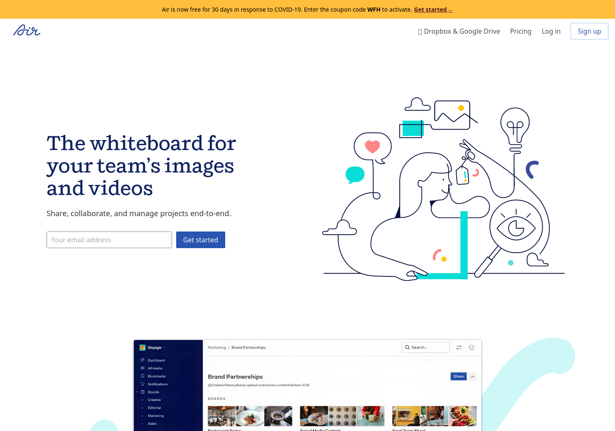Image resolution: width=615 pixels, height=431 pixels.
Task: Click the Sign up button
Action: (589, 31)
